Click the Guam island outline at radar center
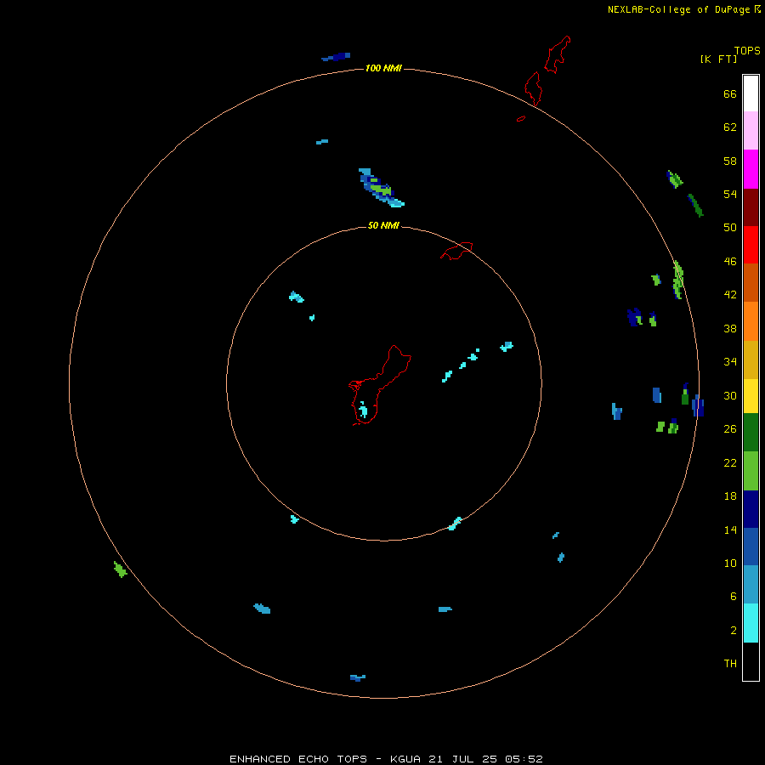Viewport: 765px width, 765px height. pyautogui.click(x=380, y=385)
